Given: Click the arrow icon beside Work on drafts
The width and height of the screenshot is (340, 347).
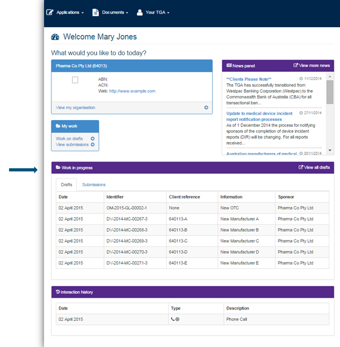Looking at the screenshot, I should pyautogui.click(x=93, y=139).
